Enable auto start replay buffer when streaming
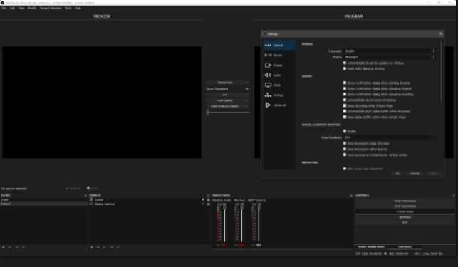 [345, 111]
